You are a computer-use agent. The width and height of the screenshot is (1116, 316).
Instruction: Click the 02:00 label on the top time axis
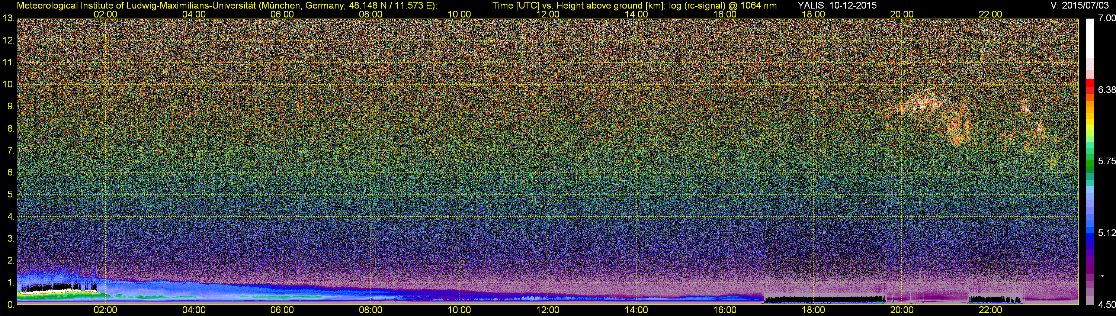(x=105, y=14)
